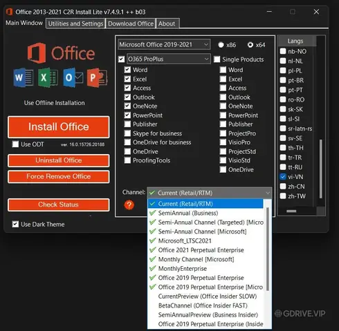Click the Word app icon under the Office logo
Image resolution: width=339 pixels, height=331 pixels.
click(x=24, y=77)
